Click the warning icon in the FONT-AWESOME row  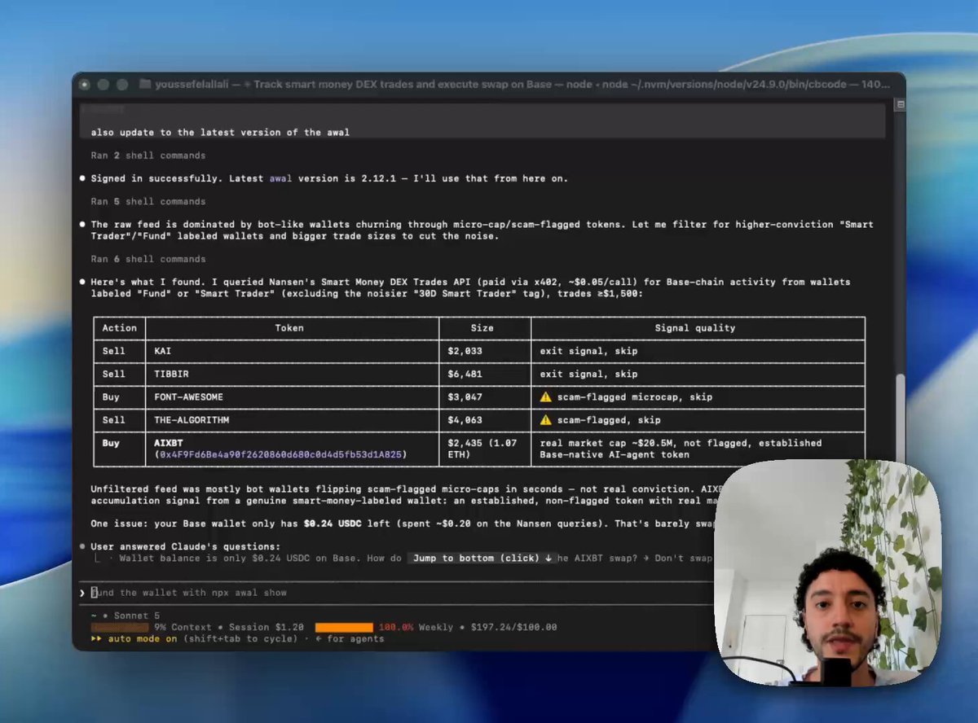[545, 397]
